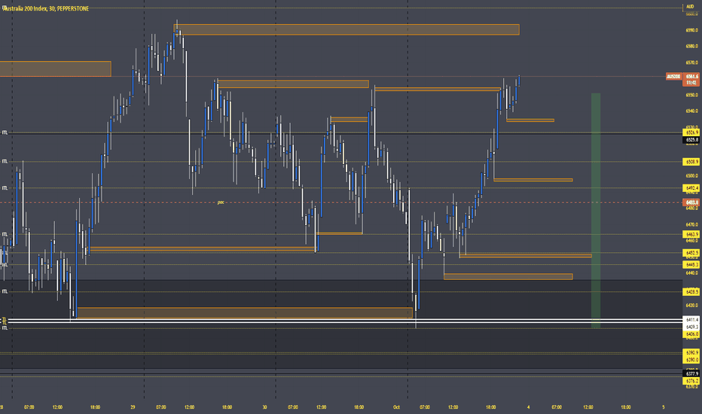Click the 6525.8 black price level label
The width and height of the screenshot is (702, 414).
click(691, 140)
